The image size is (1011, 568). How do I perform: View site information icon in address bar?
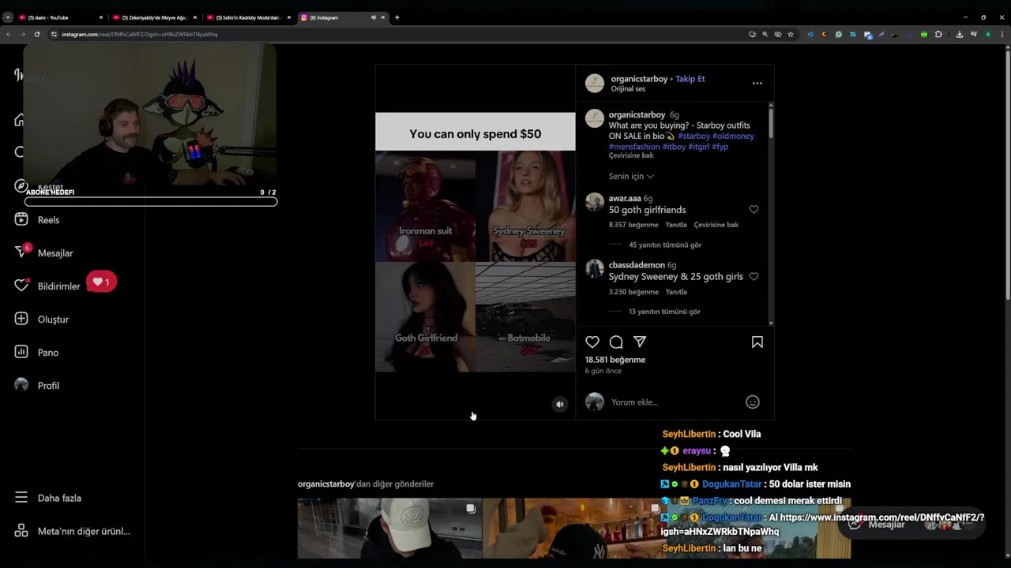coord(54,34)
